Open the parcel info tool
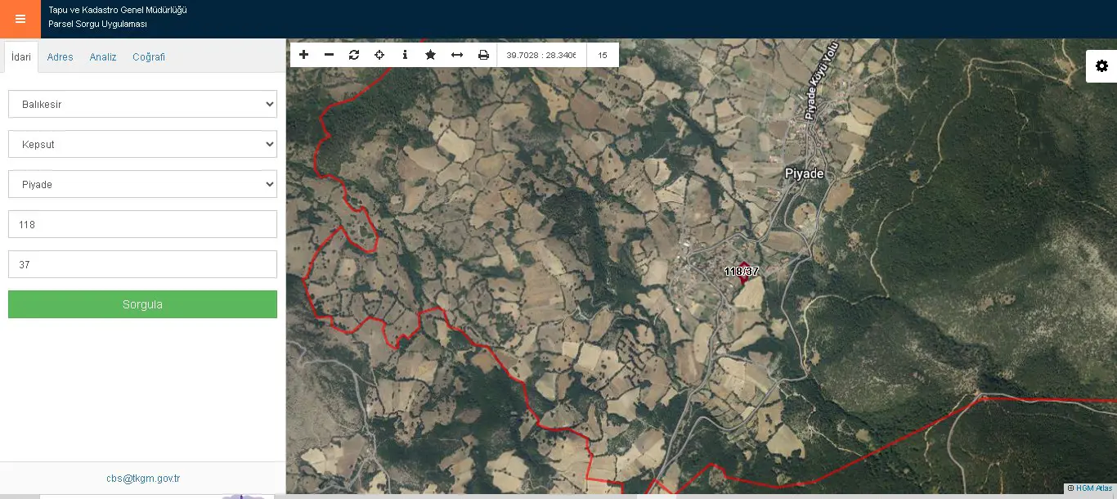 tap(405, 55)
